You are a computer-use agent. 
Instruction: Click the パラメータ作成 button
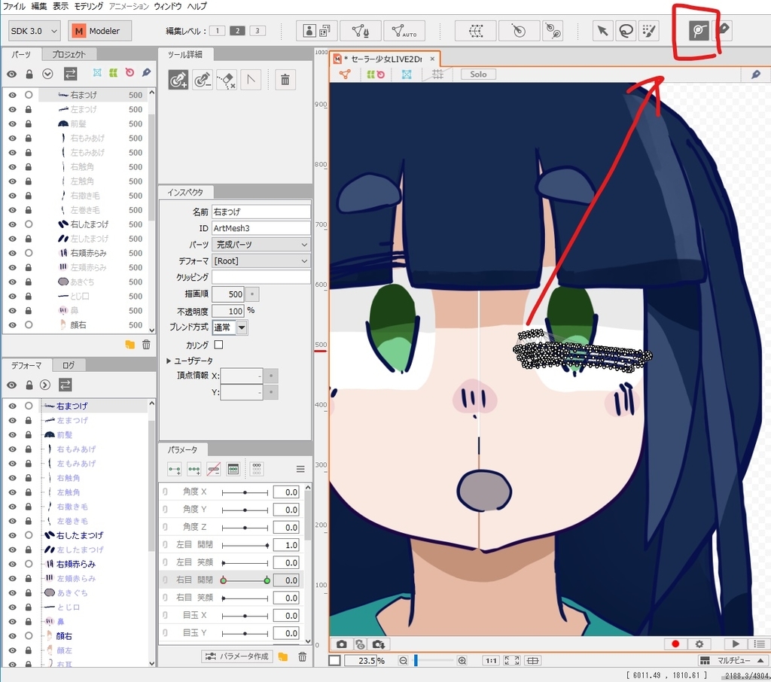237,656
